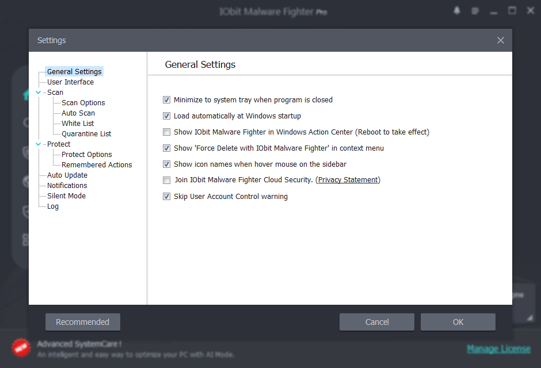Open the Quarantine List page
Viewport: 541px width, 368px height.
pyautogui.click(x=86, y=134)
